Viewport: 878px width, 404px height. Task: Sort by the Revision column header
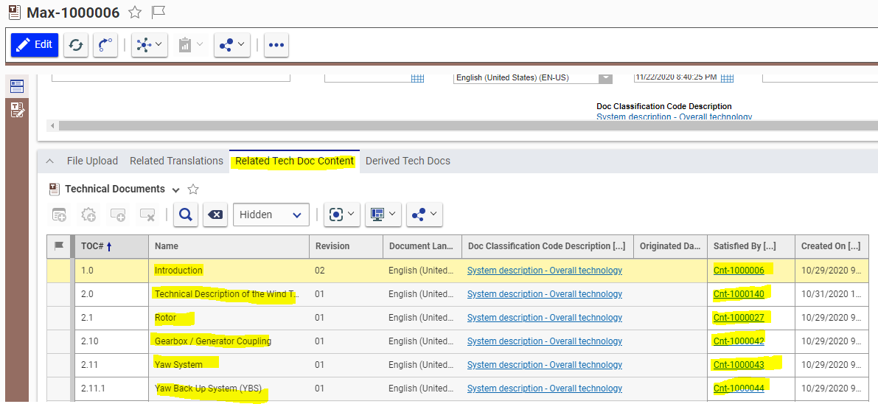(346, 246)
